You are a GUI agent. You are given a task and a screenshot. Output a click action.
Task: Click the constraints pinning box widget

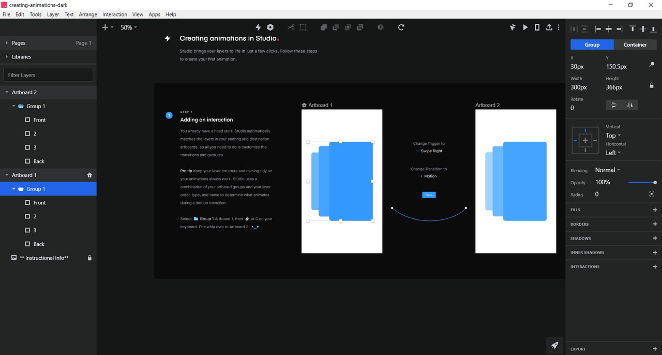coord(585,140)
